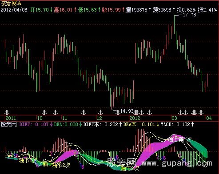
Task: Click the marker arrow directly above the 12 label
Action: [101, 112]
